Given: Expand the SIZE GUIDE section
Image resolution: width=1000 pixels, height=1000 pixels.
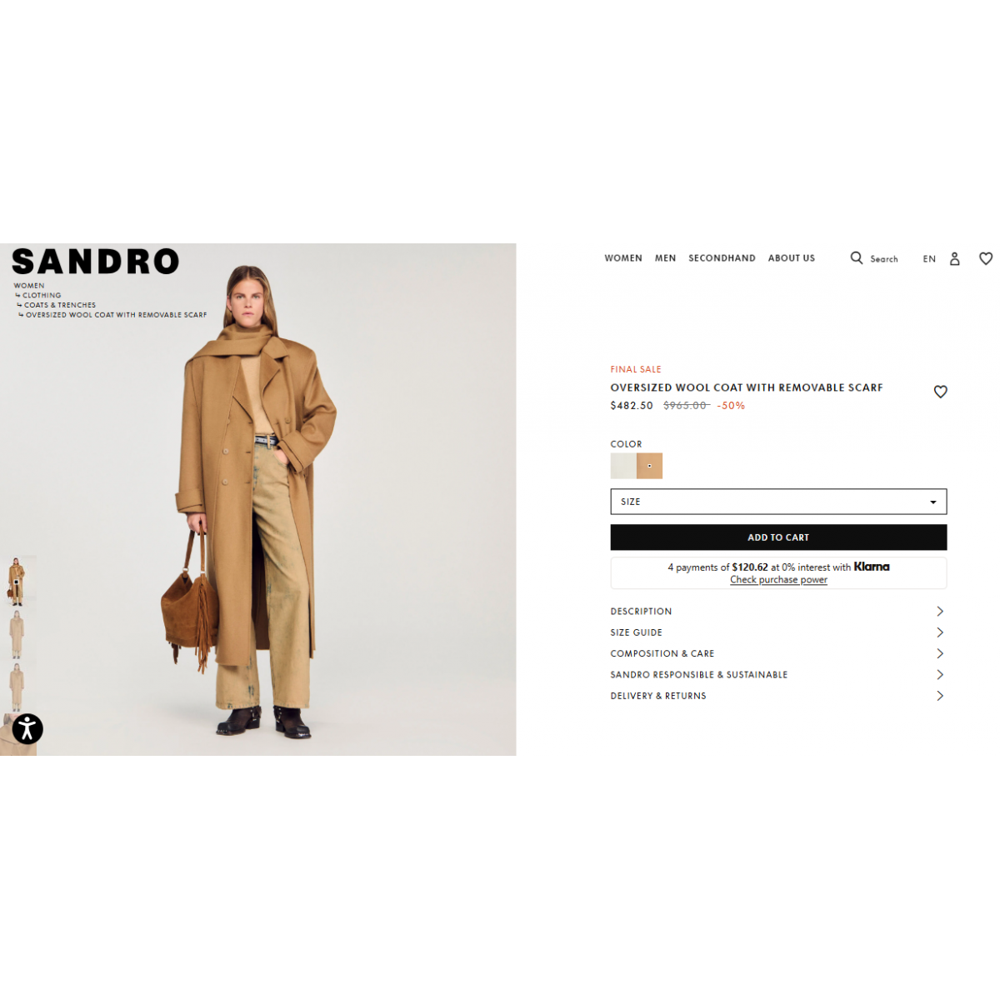Looking at the screenshot, I should [777, 632].
